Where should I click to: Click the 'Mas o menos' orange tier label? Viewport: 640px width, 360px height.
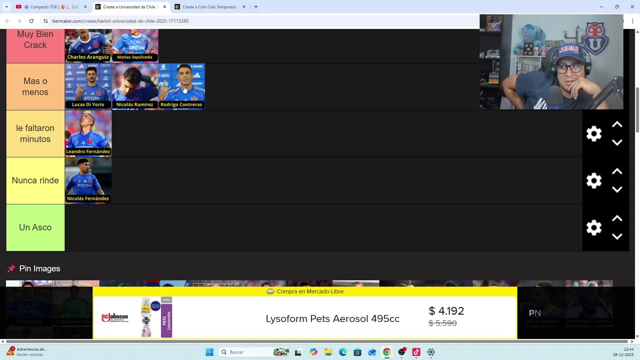pyautogui.click(x=35, y=86)
